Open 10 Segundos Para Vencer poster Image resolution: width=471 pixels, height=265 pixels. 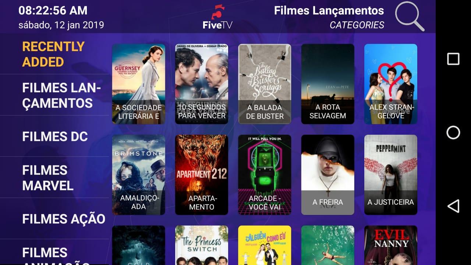(x=202, y=84)
